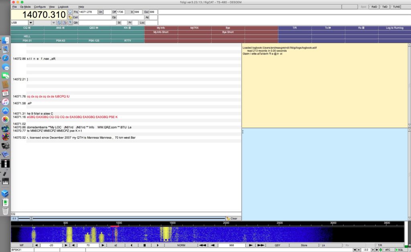The height and width of the screenshot is (252, 411).
Task: Click the NORM waterfall speed selector
Action: point(181,246)
